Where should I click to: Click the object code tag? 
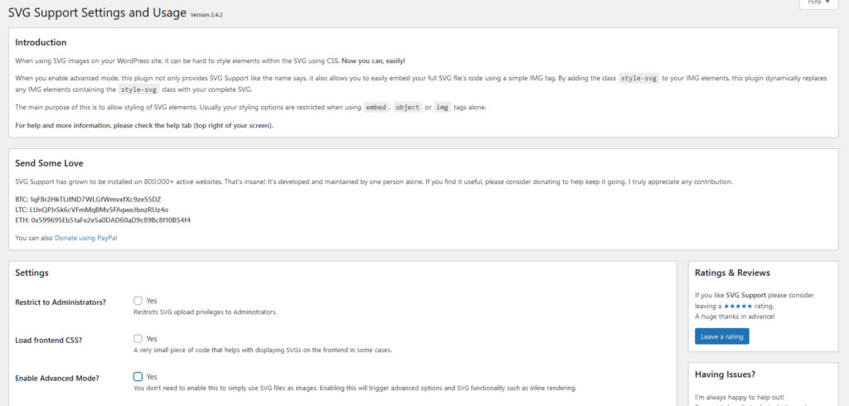407,107
